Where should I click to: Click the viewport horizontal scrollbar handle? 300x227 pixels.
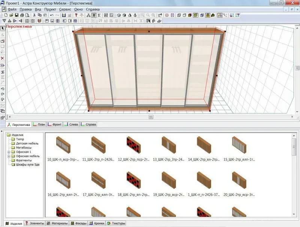(x=151, y=117)
